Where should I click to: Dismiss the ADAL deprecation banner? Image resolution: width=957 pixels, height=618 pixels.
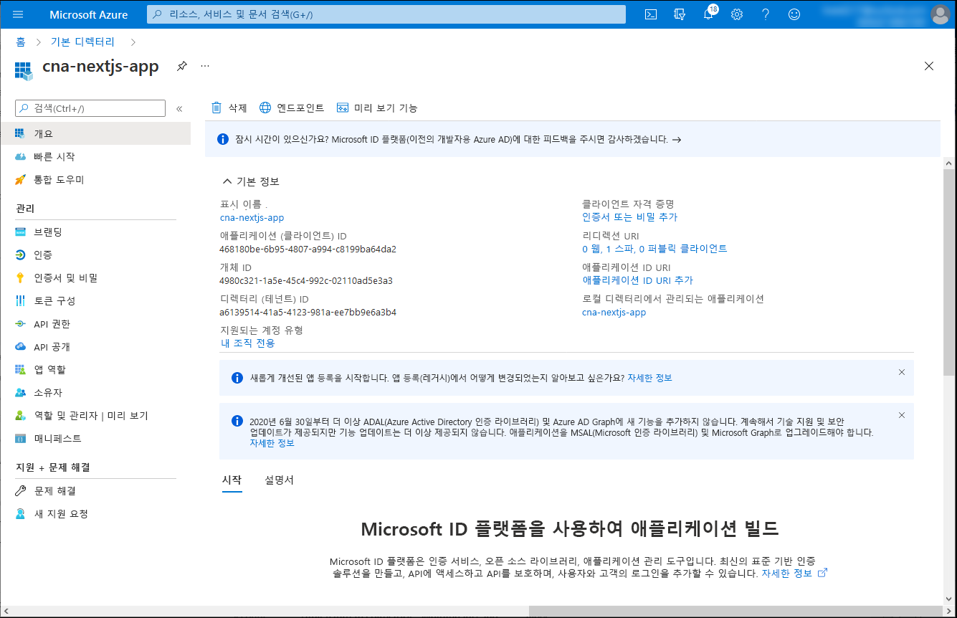click(902, 415)
